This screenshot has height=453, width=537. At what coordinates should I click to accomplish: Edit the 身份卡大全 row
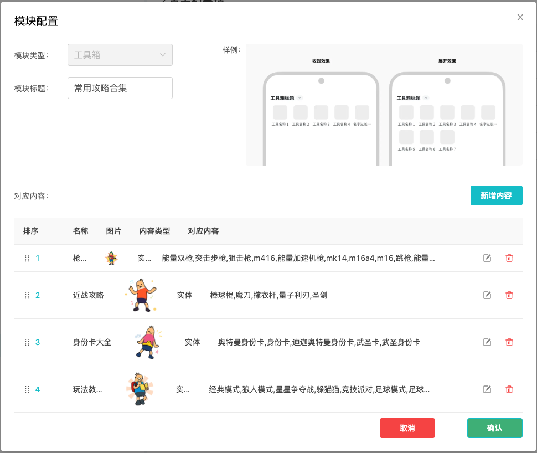point(487,342)
